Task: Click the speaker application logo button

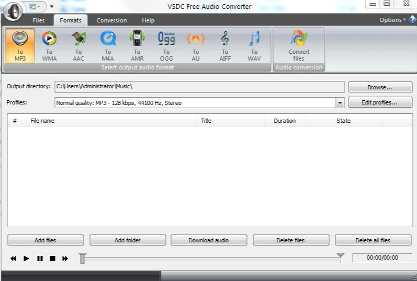Action: point(13,11)
